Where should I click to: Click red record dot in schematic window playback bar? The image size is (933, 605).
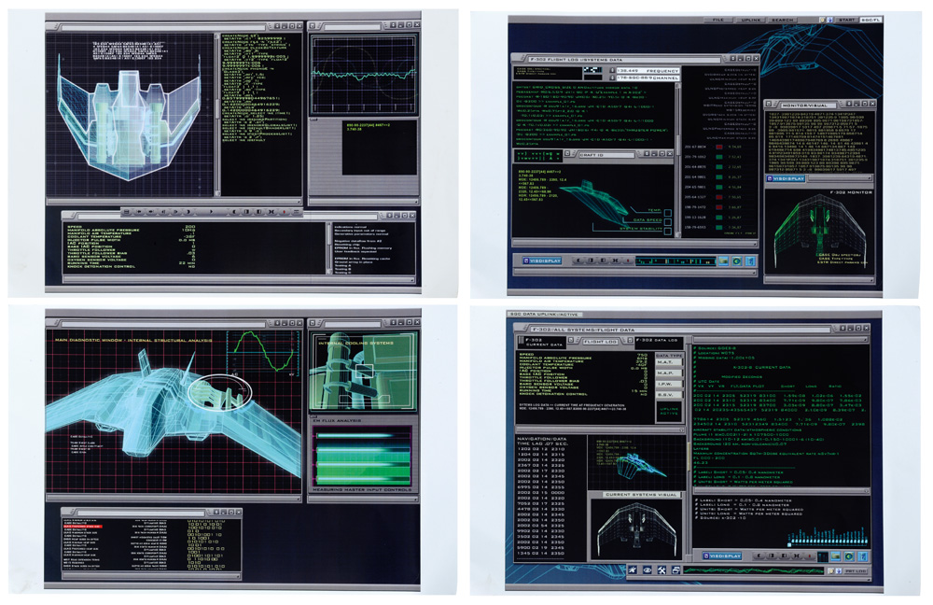[x=284, y=212]
